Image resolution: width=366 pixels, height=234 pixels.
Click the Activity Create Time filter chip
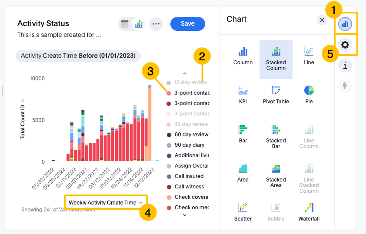pyautogui.click(x=79, y=56)
